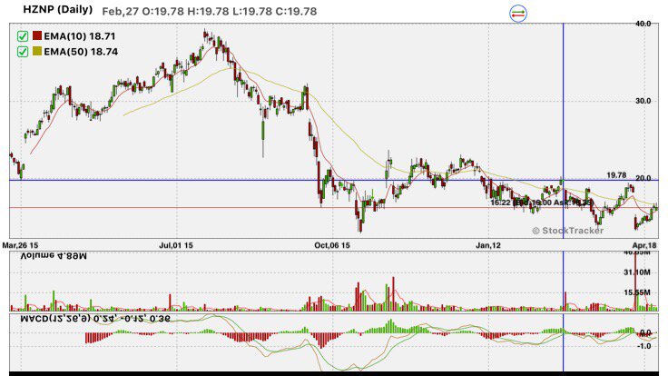
Task: Select the red EMA(10) color swatch
Action: click(37, 35)
